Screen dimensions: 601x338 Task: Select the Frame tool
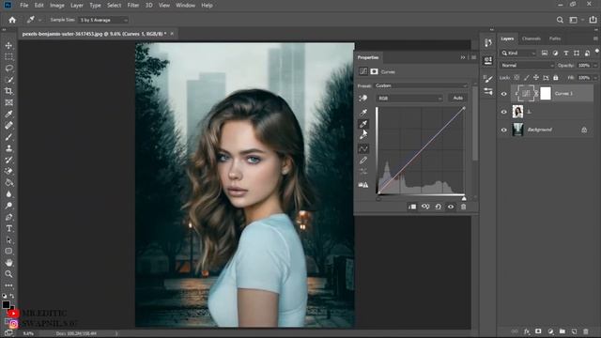pyautogui.click(x=8, y=102)
